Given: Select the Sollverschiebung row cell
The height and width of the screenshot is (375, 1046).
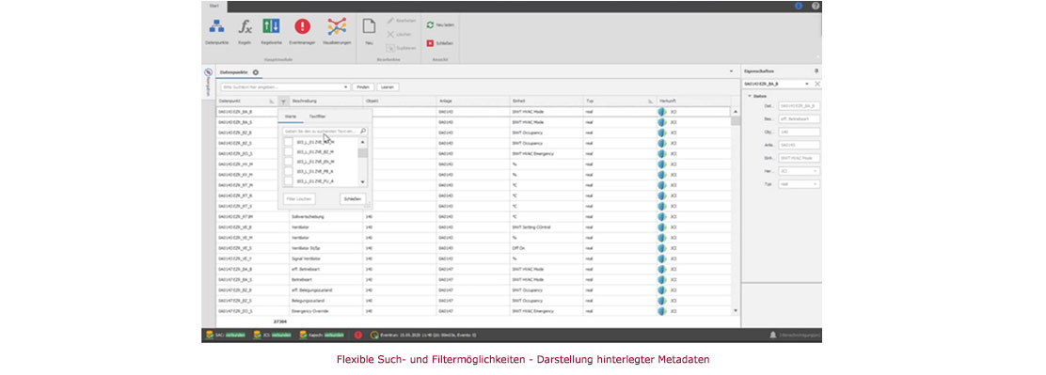Looking at the screenshot, I should click(326, 216).
